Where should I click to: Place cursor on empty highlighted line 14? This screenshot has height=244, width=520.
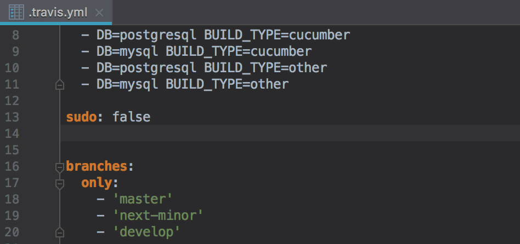pyautogui.click(x=290, y=133)
